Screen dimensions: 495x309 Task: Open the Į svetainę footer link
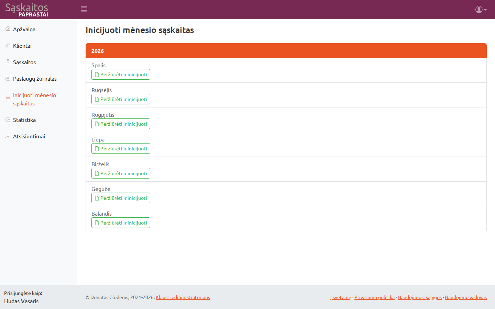pos(341,297)
